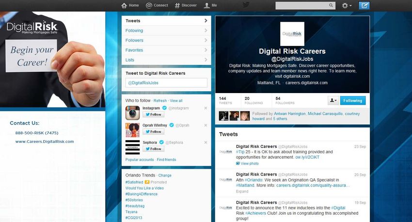The image size is (412, 222).
Task: Dismiss the Sephora suggestion
Action: click(206, 143)
